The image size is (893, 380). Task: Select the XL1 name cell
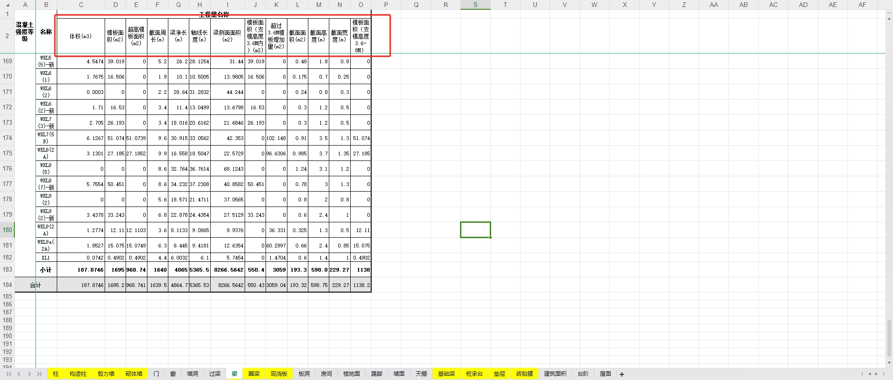click(x=46, y=258)
